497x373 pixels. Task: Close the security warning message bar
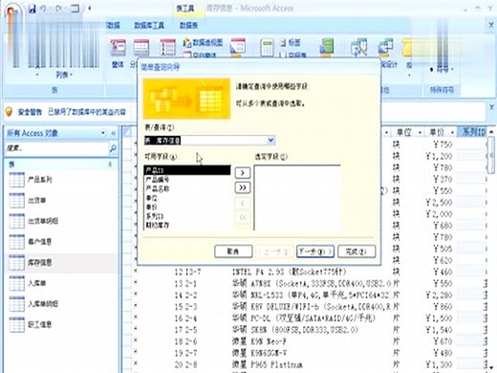click(491, 107)
